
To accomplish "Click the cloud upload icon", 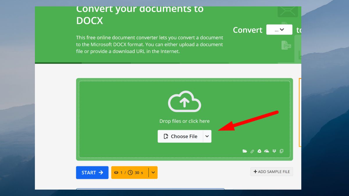I will [x=184, y=101].
